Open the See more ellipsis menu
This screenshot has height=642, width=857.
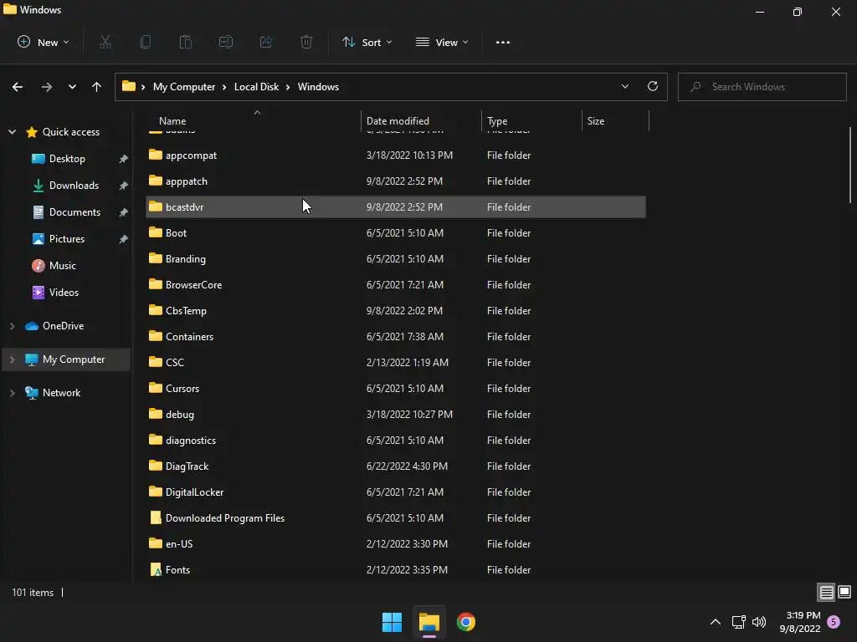click(503, 43)
